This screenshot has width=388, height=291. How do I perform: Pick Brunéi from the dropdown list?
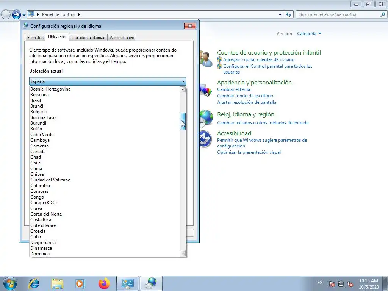pos(105,106)
